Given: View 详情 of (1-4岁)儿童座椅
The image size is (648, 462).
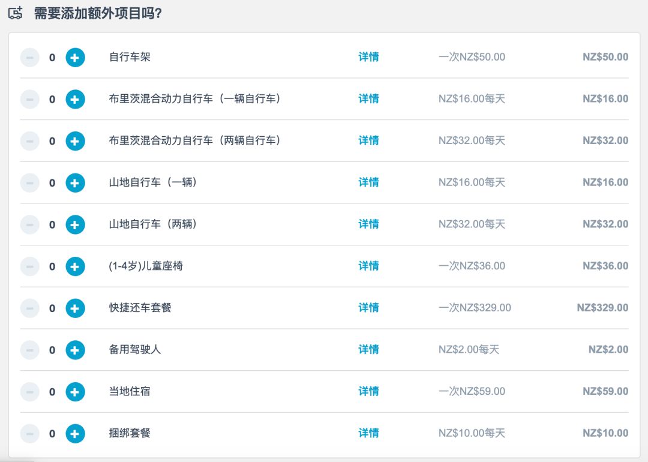Looking at the screenshot, I should pos(368,266).
